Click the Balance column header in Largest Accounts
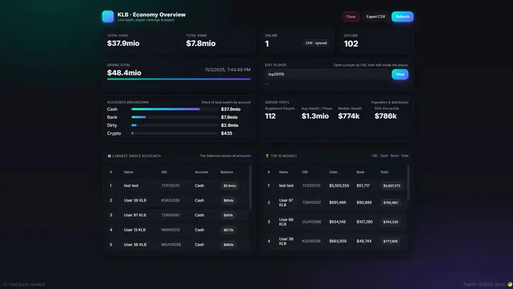This screenshot has width=513, height=289. pyautogui.click(x=227, y=172)
